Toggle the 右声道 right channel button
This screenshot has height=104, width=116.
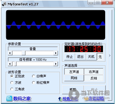(x=94, y=72)
